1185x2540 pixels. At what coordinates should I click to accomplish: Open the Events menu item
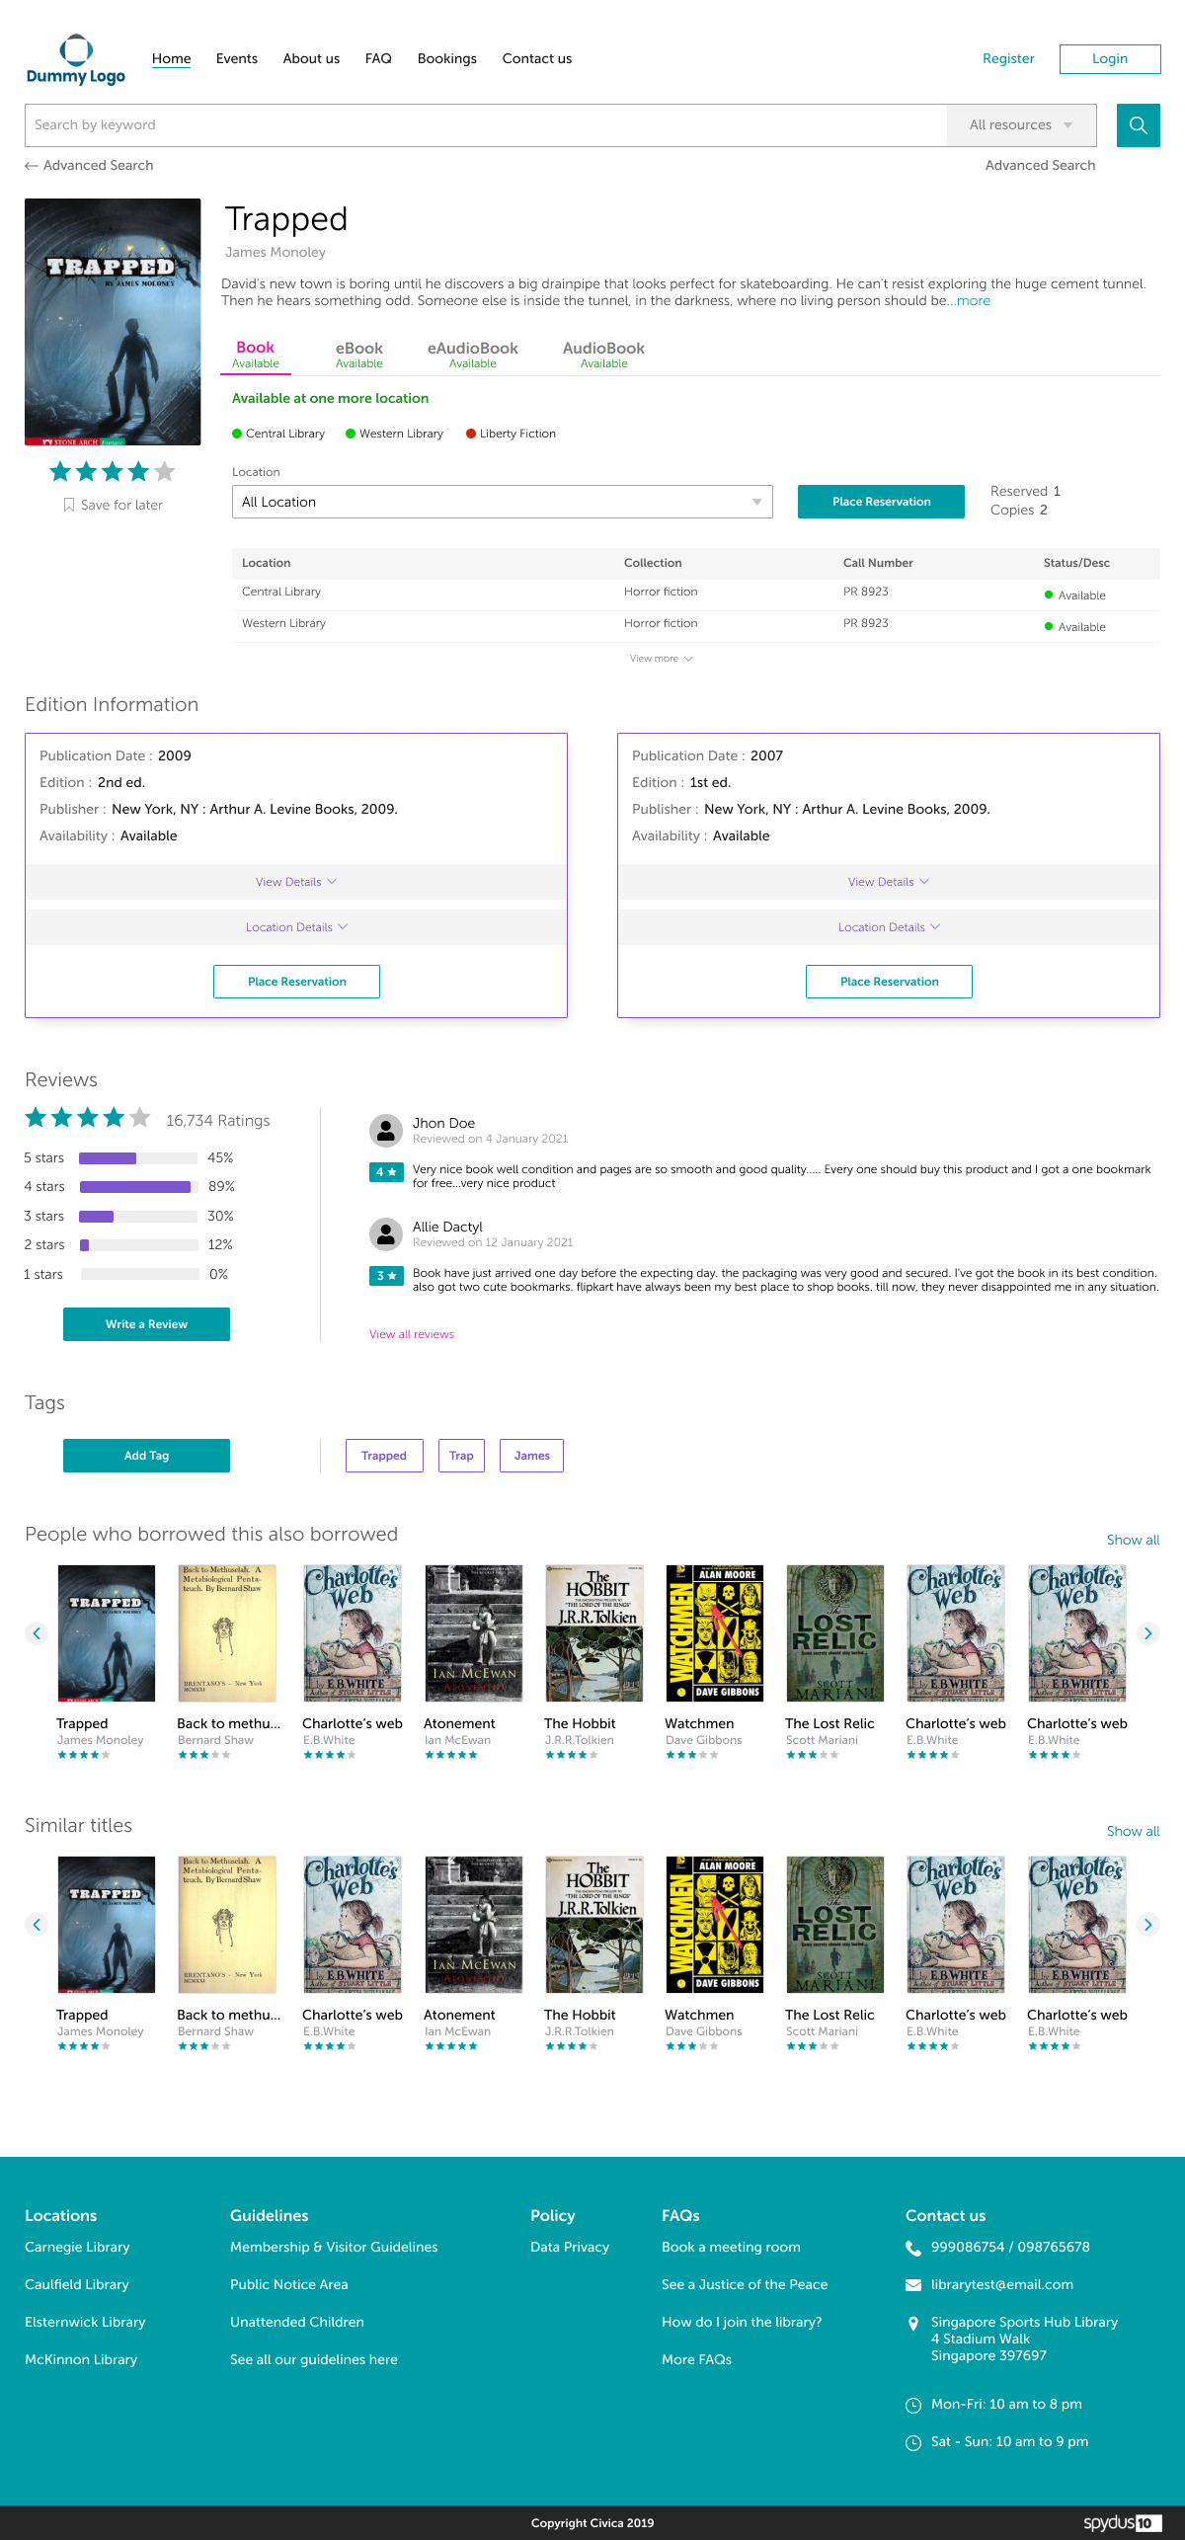pyautogui.click(x=237, y=59)
